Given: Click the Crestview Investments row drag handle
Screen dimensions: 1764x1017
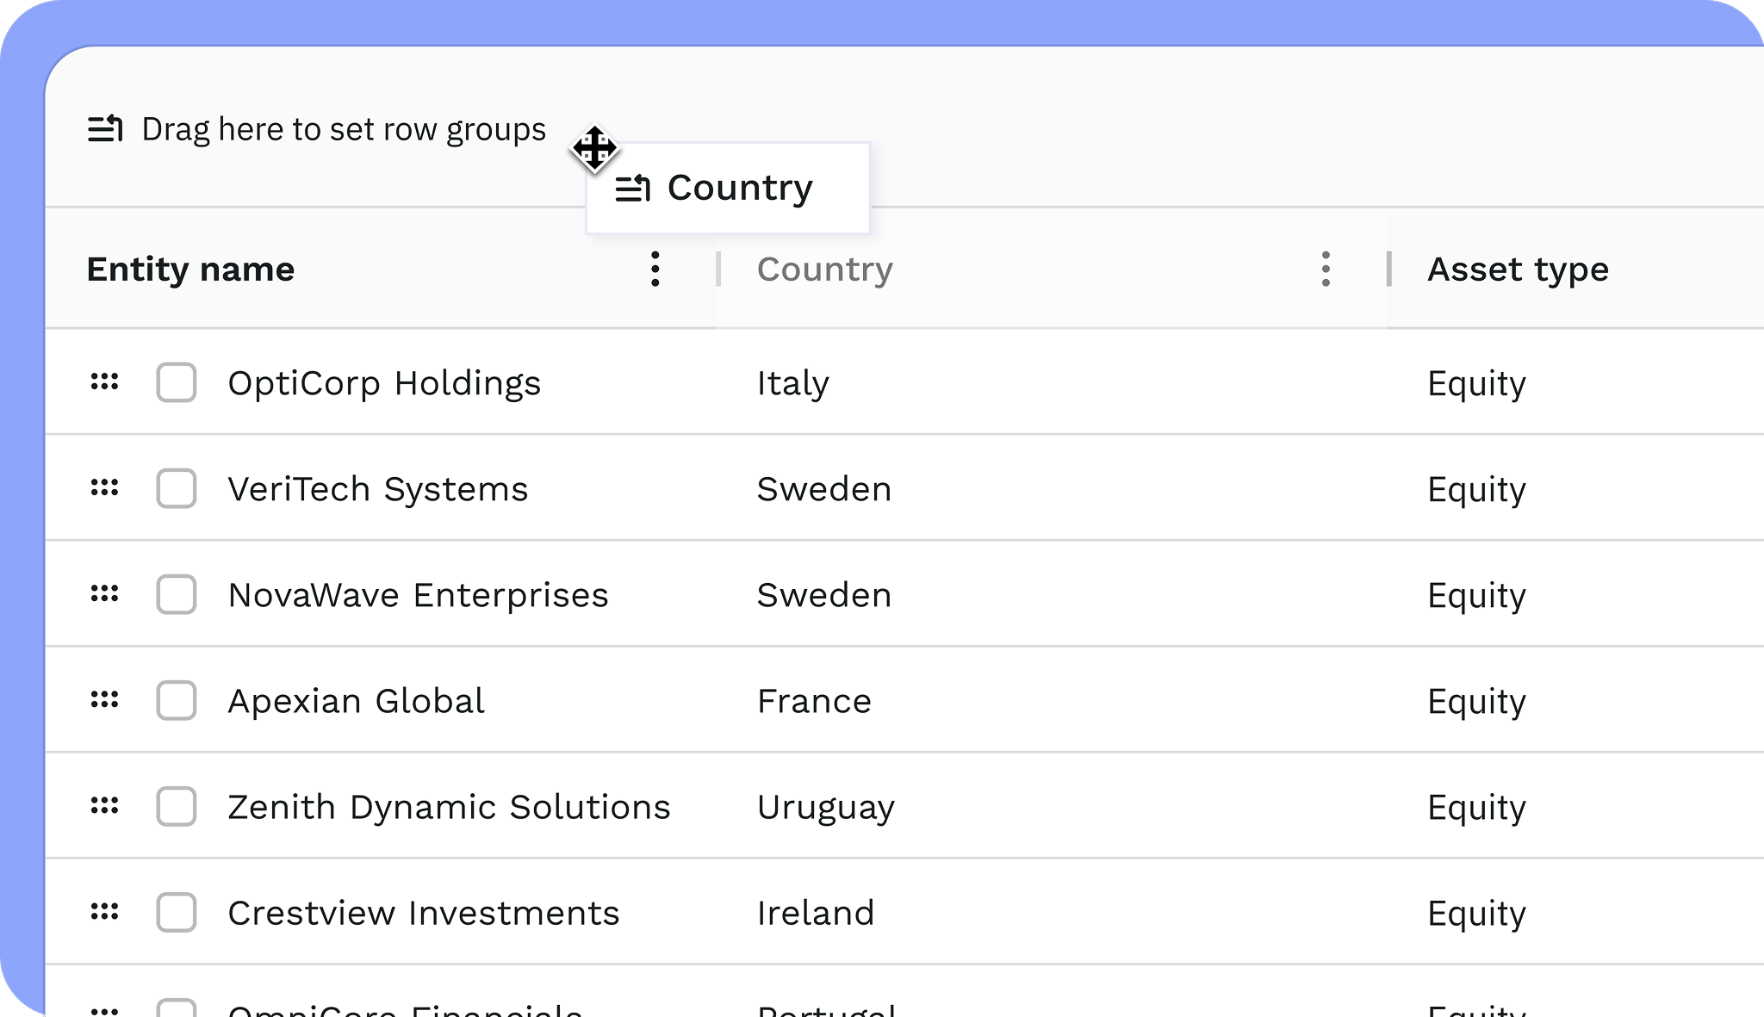Looking at the screenshot, I should click(x=105, y=912).
